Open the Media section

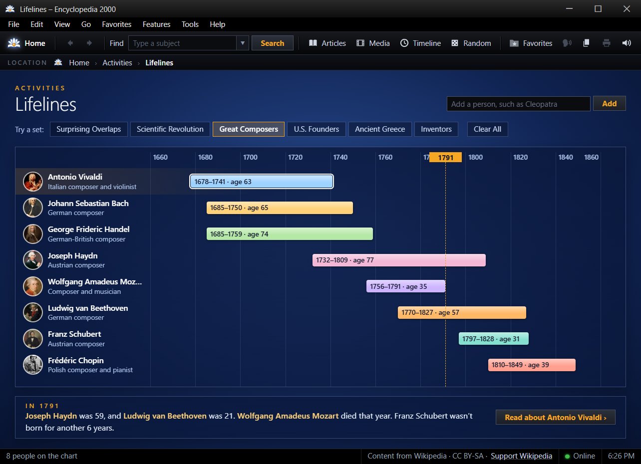pyautogui.click(x=373, y=43)
